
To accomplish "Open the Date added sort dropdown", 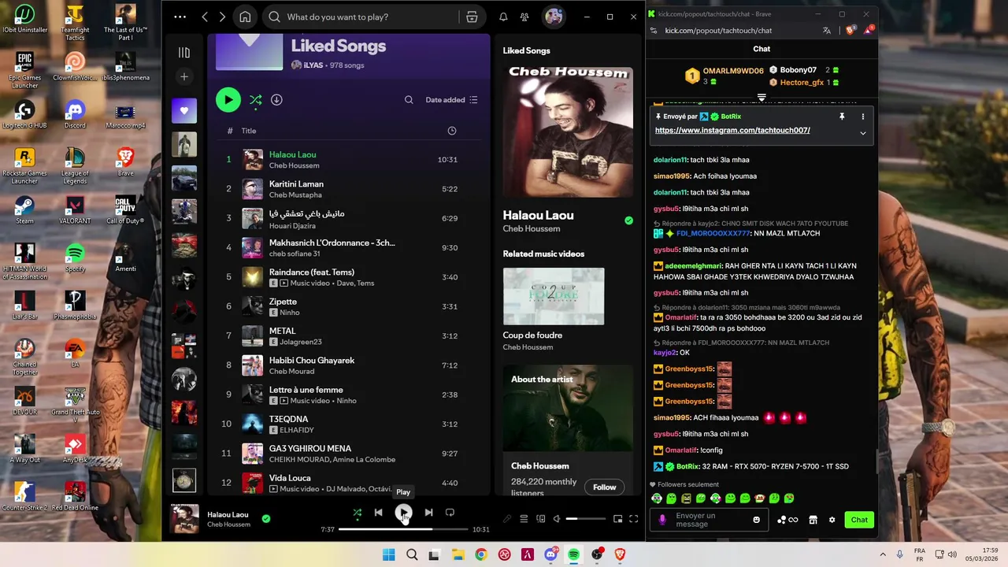I will pyautogui.click(x=452, y=100).
